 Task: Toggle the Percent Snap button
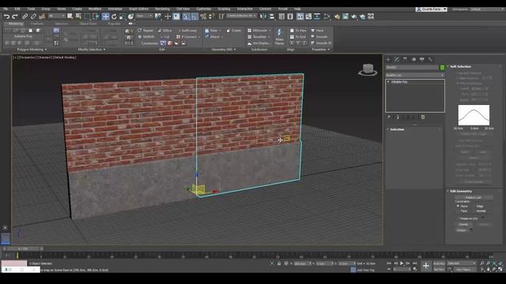[x=203, y=17]
